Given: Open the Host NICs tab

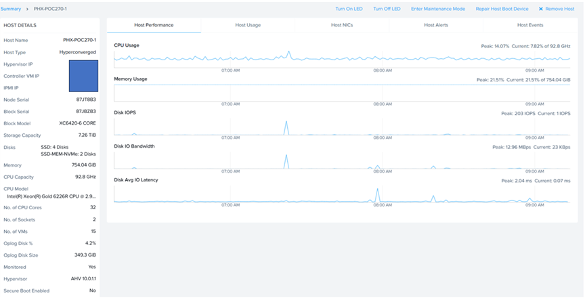Looking at the screenshot, I should [x=342, y=25].
